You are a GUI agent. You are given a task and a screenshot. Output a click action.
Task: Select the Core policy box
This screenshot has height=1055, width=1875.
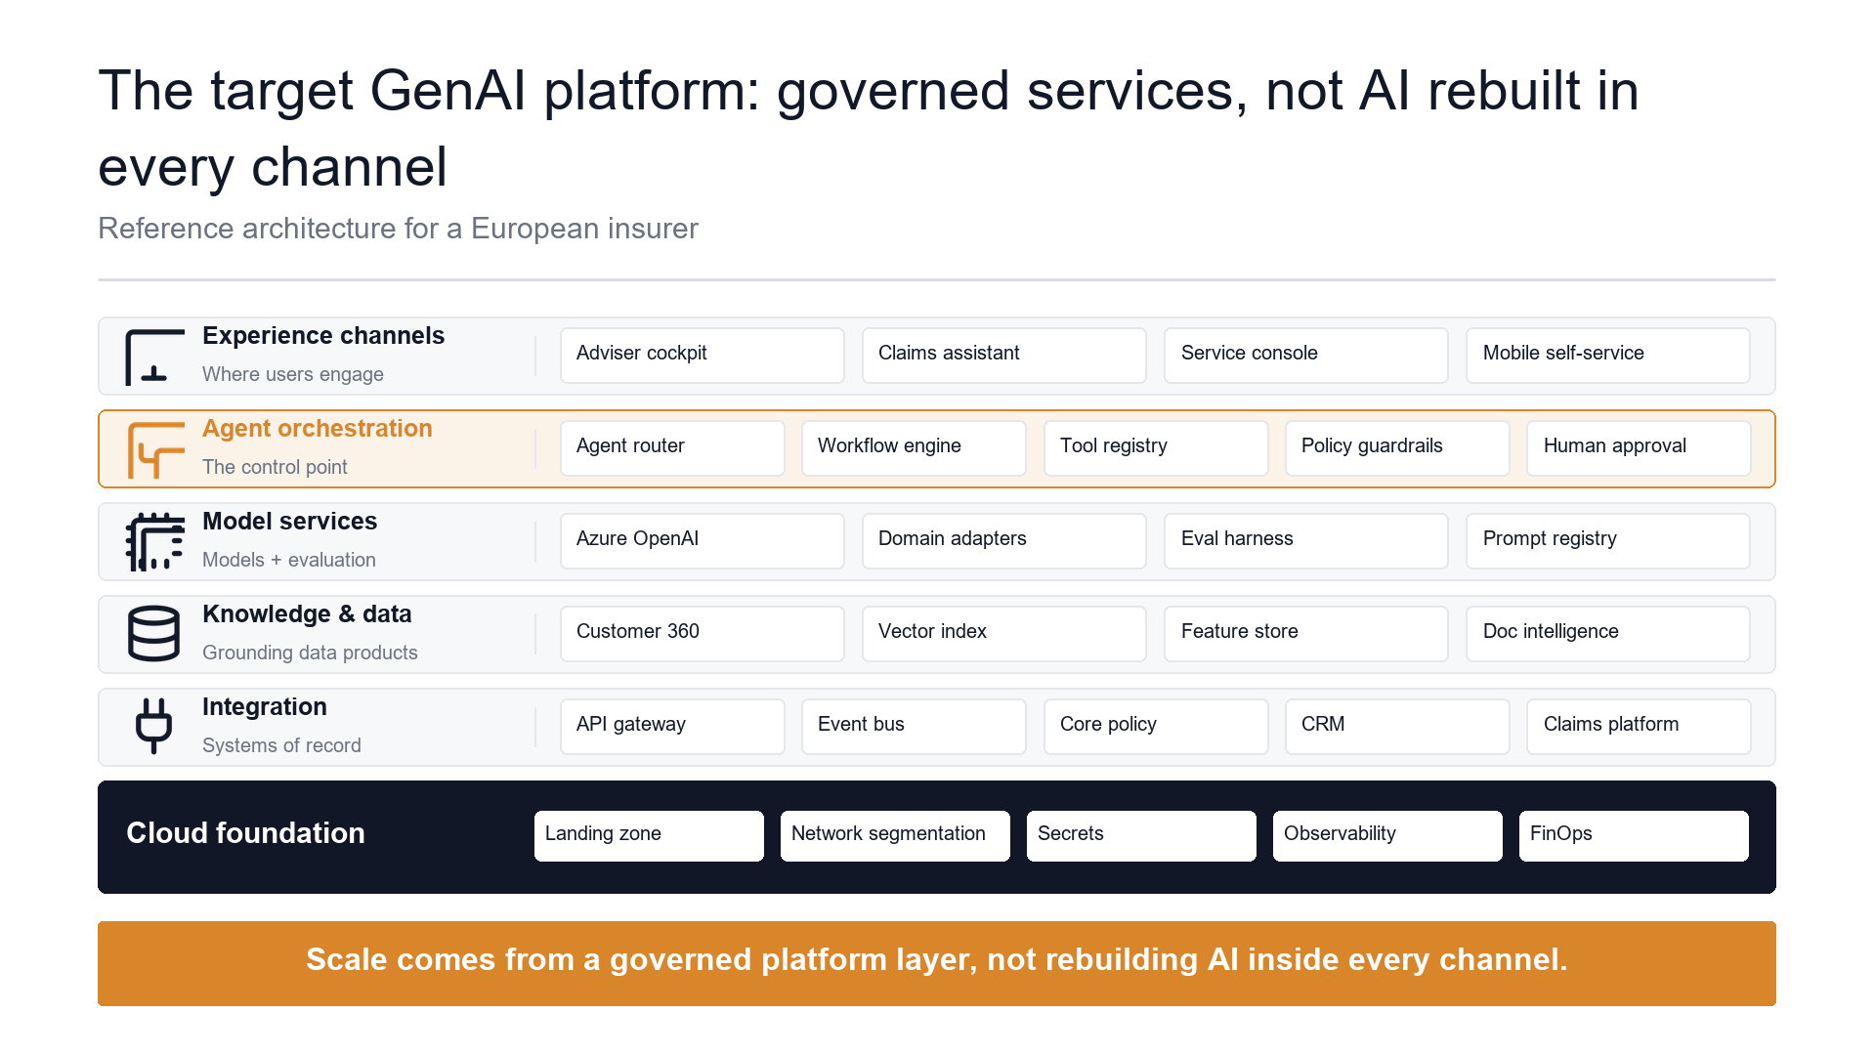click(1156, 727)
